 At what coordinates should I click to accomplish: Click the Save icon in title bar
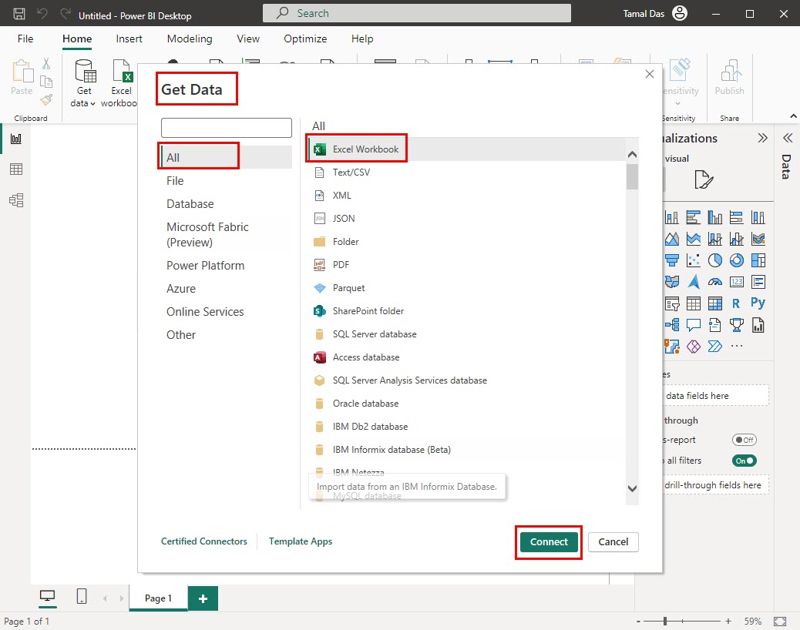click(x=18, y=14)
